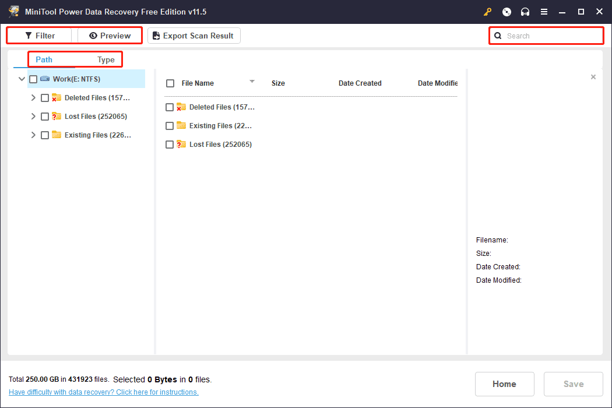Select Deleted Files in the tree
This screenshot has height=408, width=612.
97,97
